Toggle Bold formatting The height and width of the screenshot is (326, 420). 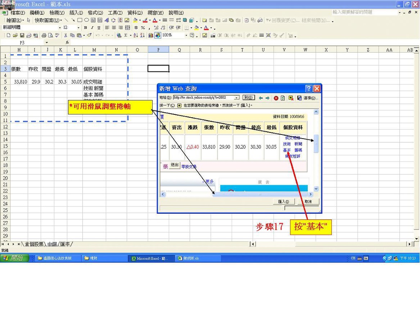(x=85, y=27)
